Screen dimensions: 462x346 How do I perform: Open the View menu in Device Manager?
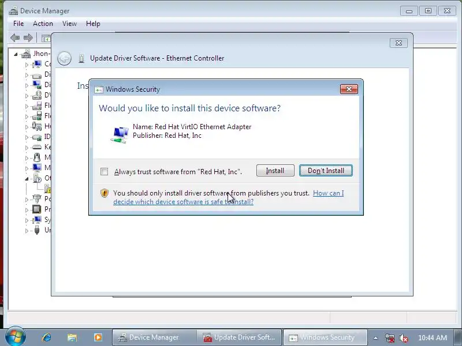(69, 24)
